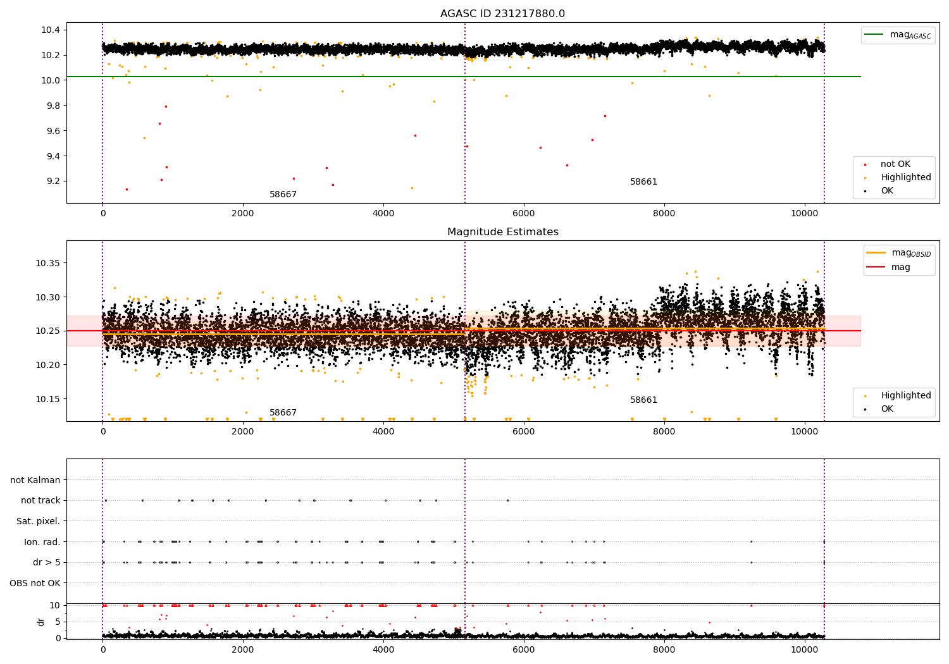Select the mag OBSID legend entry
This screenshot has width=949, height=664.
[x=899, y=253]
